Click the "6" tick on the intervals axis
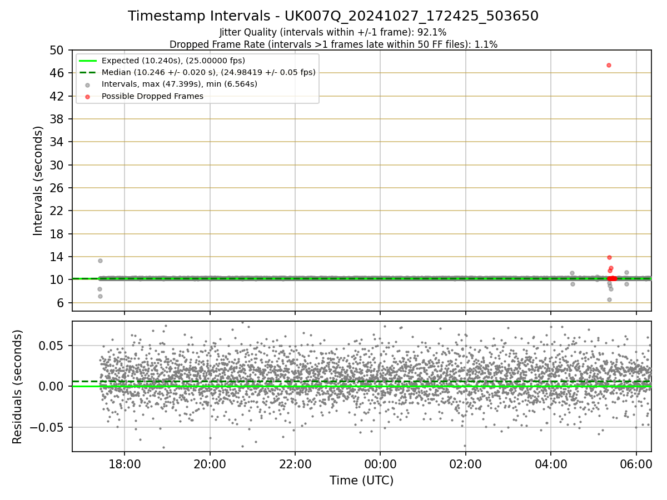667x500 pixels. [x=61, y=303]
